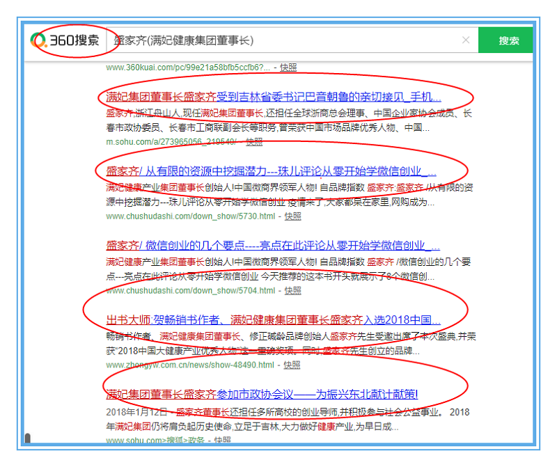
Task: Click the green 搜索 button
Action: click(x=508, y=40)
